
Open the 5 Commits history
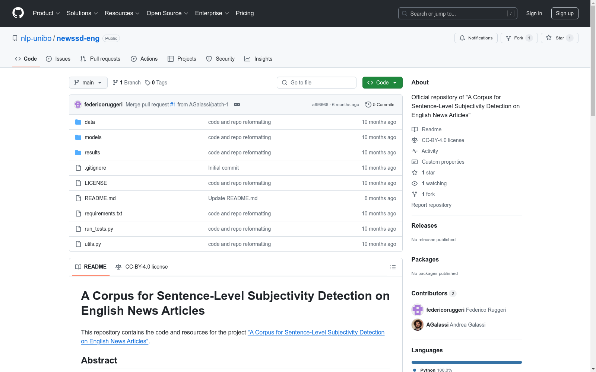(380, 105)
